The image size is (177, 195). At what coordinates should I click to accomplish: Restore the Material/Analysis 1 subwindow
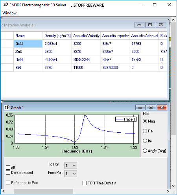(x=150, y=25)
